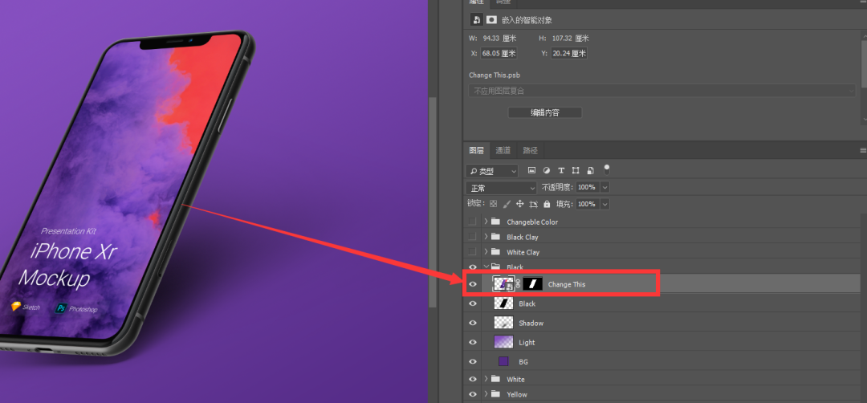Lock artboard nesting icon
867x403 pixels.
coord(533,204)
